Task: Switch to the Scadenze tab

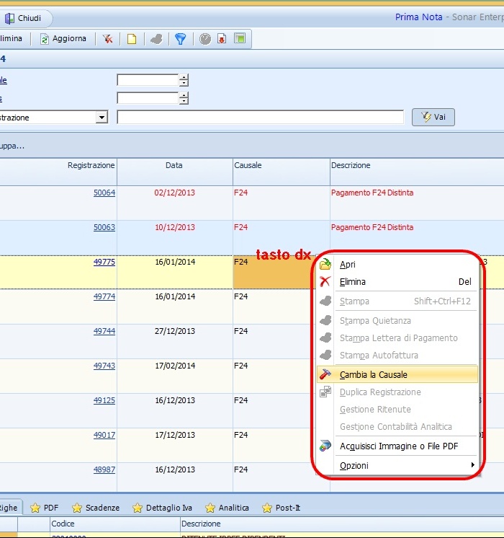Action: click(x=96, y=508)
